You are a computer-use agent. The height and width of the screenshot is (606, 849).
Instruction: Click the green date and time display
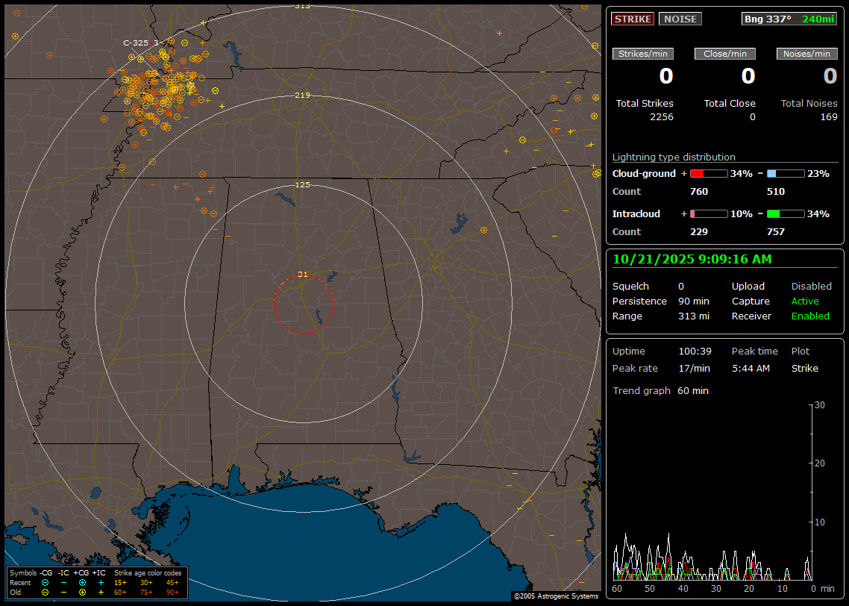click(692, 259)
